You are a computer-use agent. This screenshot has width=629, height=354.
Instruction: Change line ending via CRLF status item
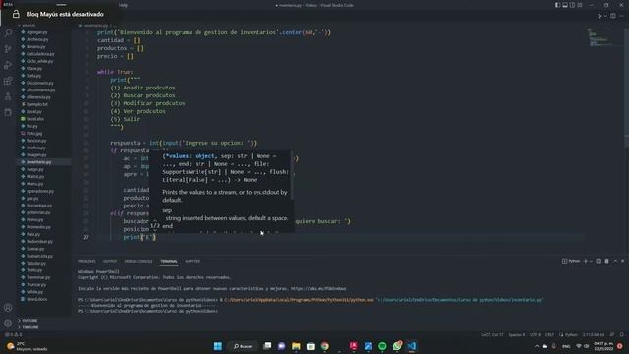pos(550,334)
